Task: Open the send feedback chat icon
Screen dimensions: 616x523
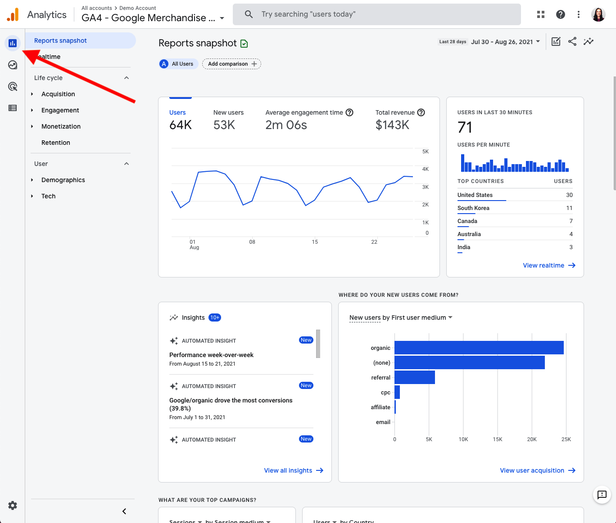Action: click(602, 495)
